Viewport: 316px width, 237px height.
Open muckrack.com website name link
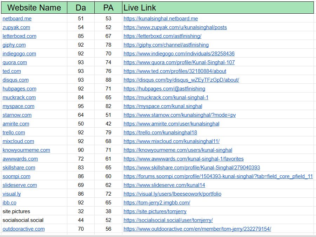[x=19, y=97]
